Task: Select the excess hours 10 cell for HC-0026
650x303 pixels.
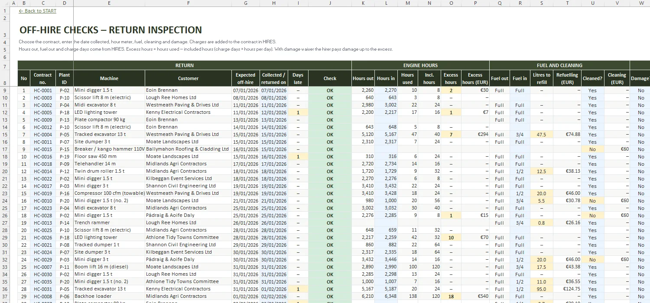Action: click(x=451, y=238)
